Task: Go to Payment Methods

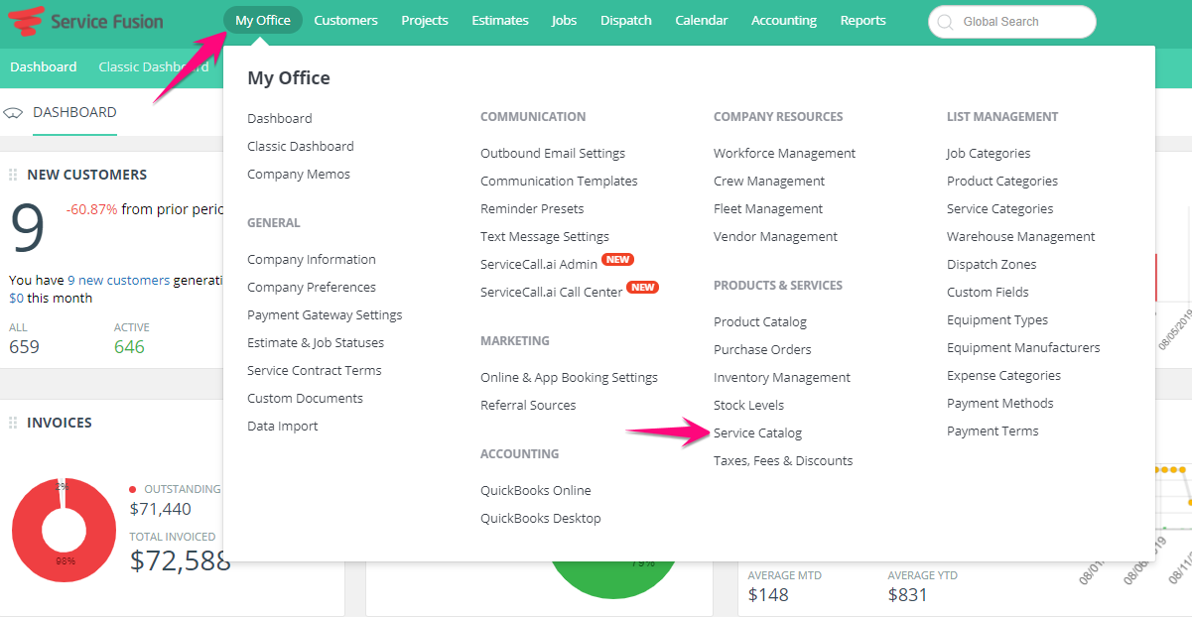Action: click(x=1000, y=404)
